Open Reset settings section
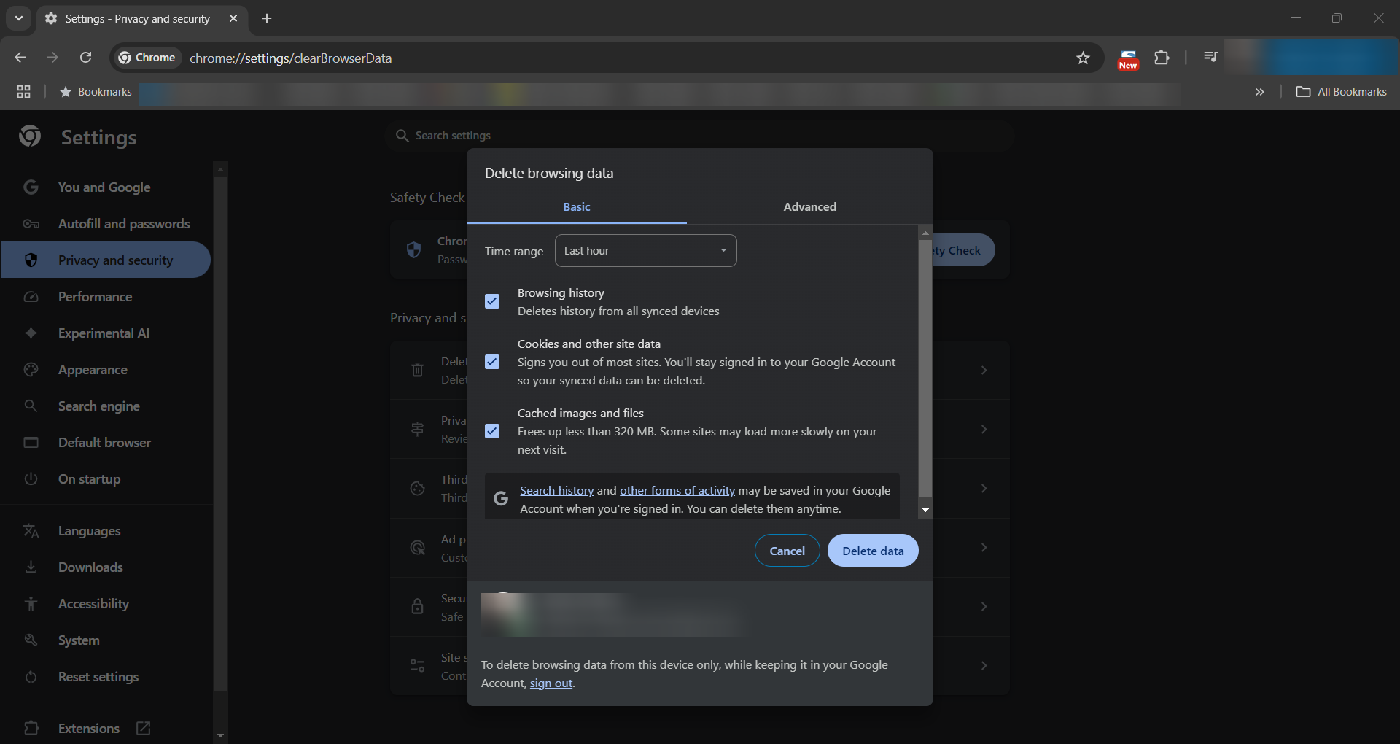The width and height of the screenshot is (1400, 744). point(106,677)
